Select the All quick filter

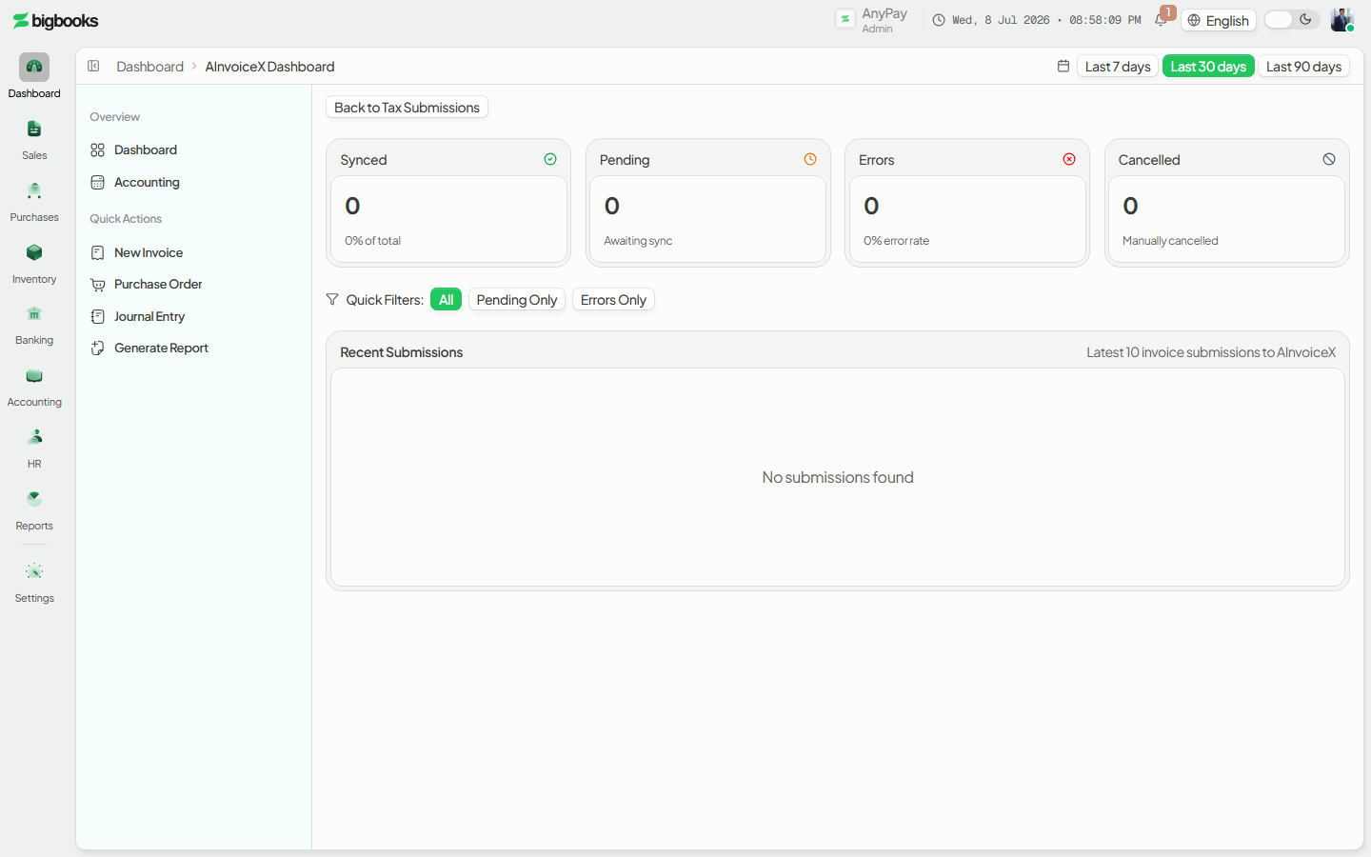(x=446, y=299)
